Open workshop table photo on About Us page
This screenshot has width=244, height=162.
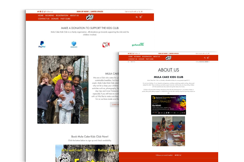pyautogui.click(x=168, y=131)
